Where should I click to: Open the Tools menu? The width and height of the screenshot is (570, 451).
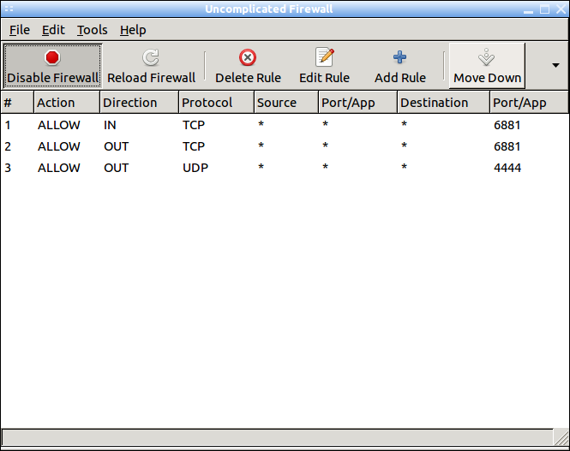pos(92,30)
